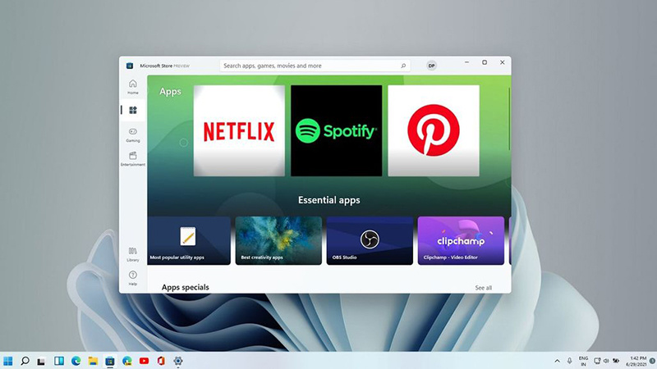Launch Edge Canary from the taskbar
Image resolution: width=657 pixels, height=369 pixels.
tap(127, 361)
